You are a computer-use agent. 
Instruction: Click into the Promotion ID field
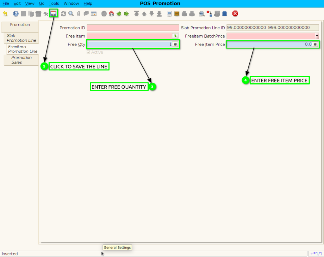pyautogui.click(x=133, y=28)
